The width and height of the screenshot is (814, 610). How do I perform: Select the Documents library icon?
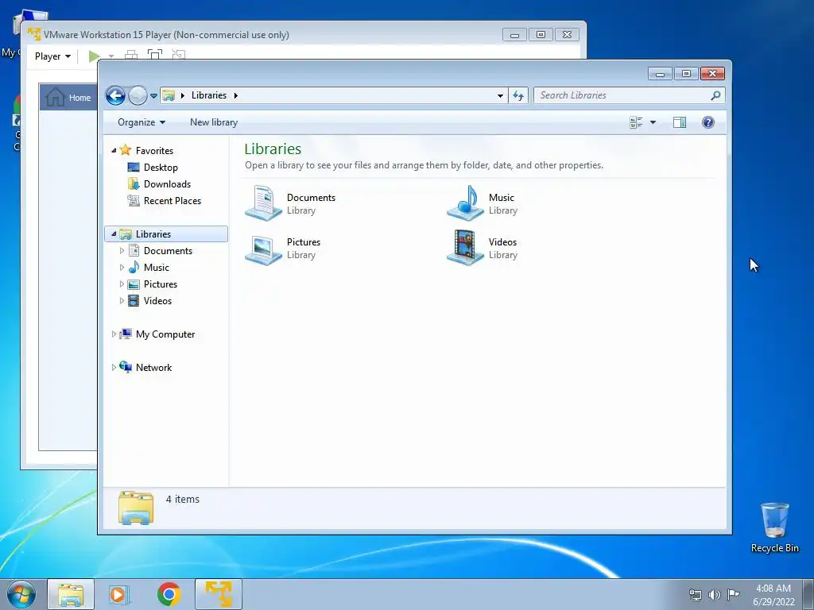click(x=263, y=203)
